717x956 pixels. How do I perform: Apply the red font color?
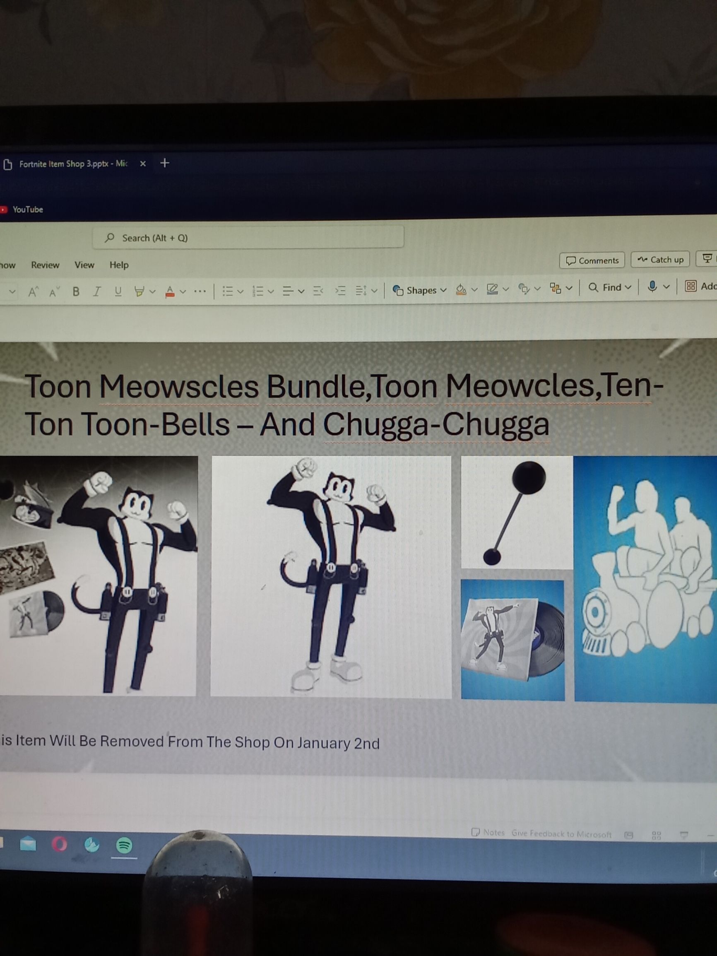tap(170, 292)
